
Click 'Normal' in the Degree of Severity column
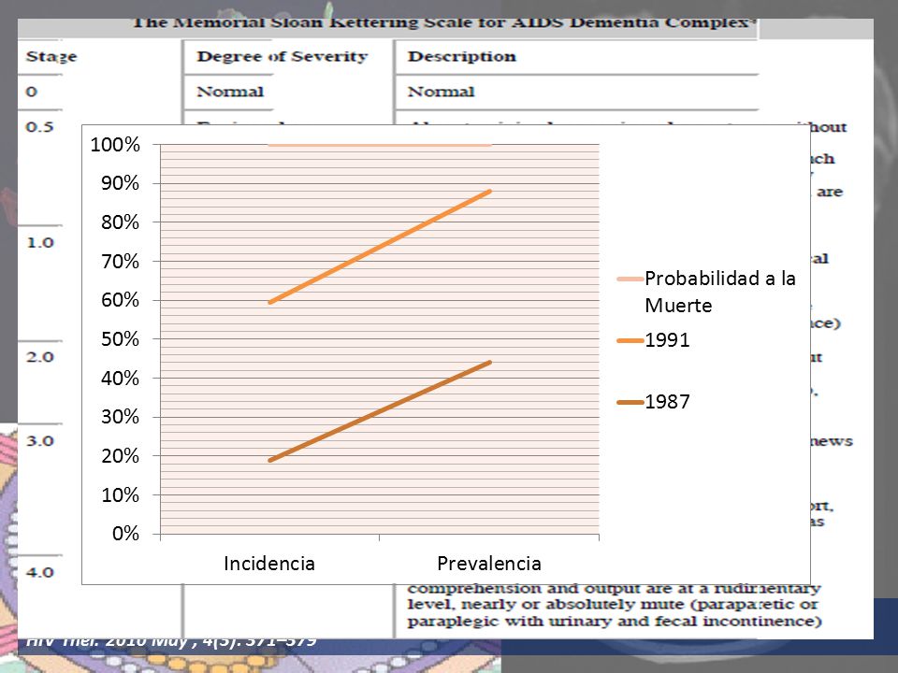(230, 92)
